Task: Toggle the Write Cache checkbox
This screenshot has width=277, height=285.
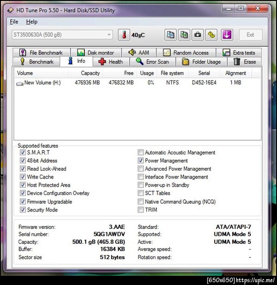Action: pos(23,177)
